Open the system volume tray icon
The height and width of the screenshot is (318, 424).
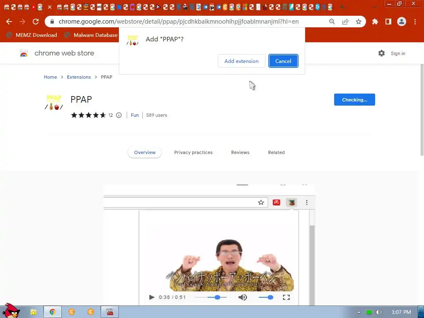[379, 312]
